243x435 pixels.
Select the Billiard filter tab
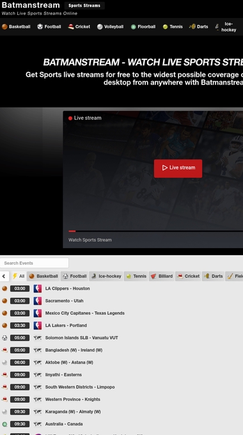(161, 276)
